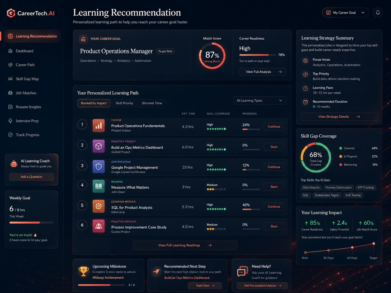Click View Full Analysis button

(262, 72)
